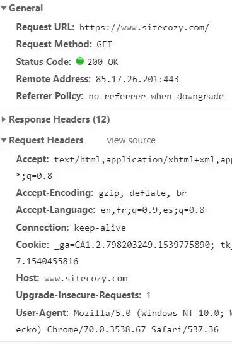Click the Upgrade-Insecure-Requests header name
Image resolution: width=232 pixels, height=347 pixels.
click(79, 295)
